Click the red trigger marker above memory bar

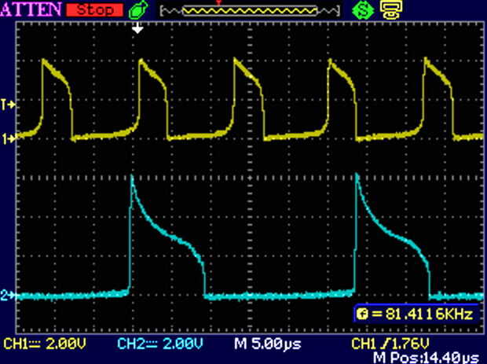pos(219,2)
